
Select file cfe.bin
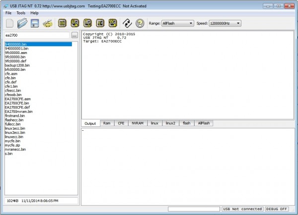pyautogui.click(x=10, y=78)
